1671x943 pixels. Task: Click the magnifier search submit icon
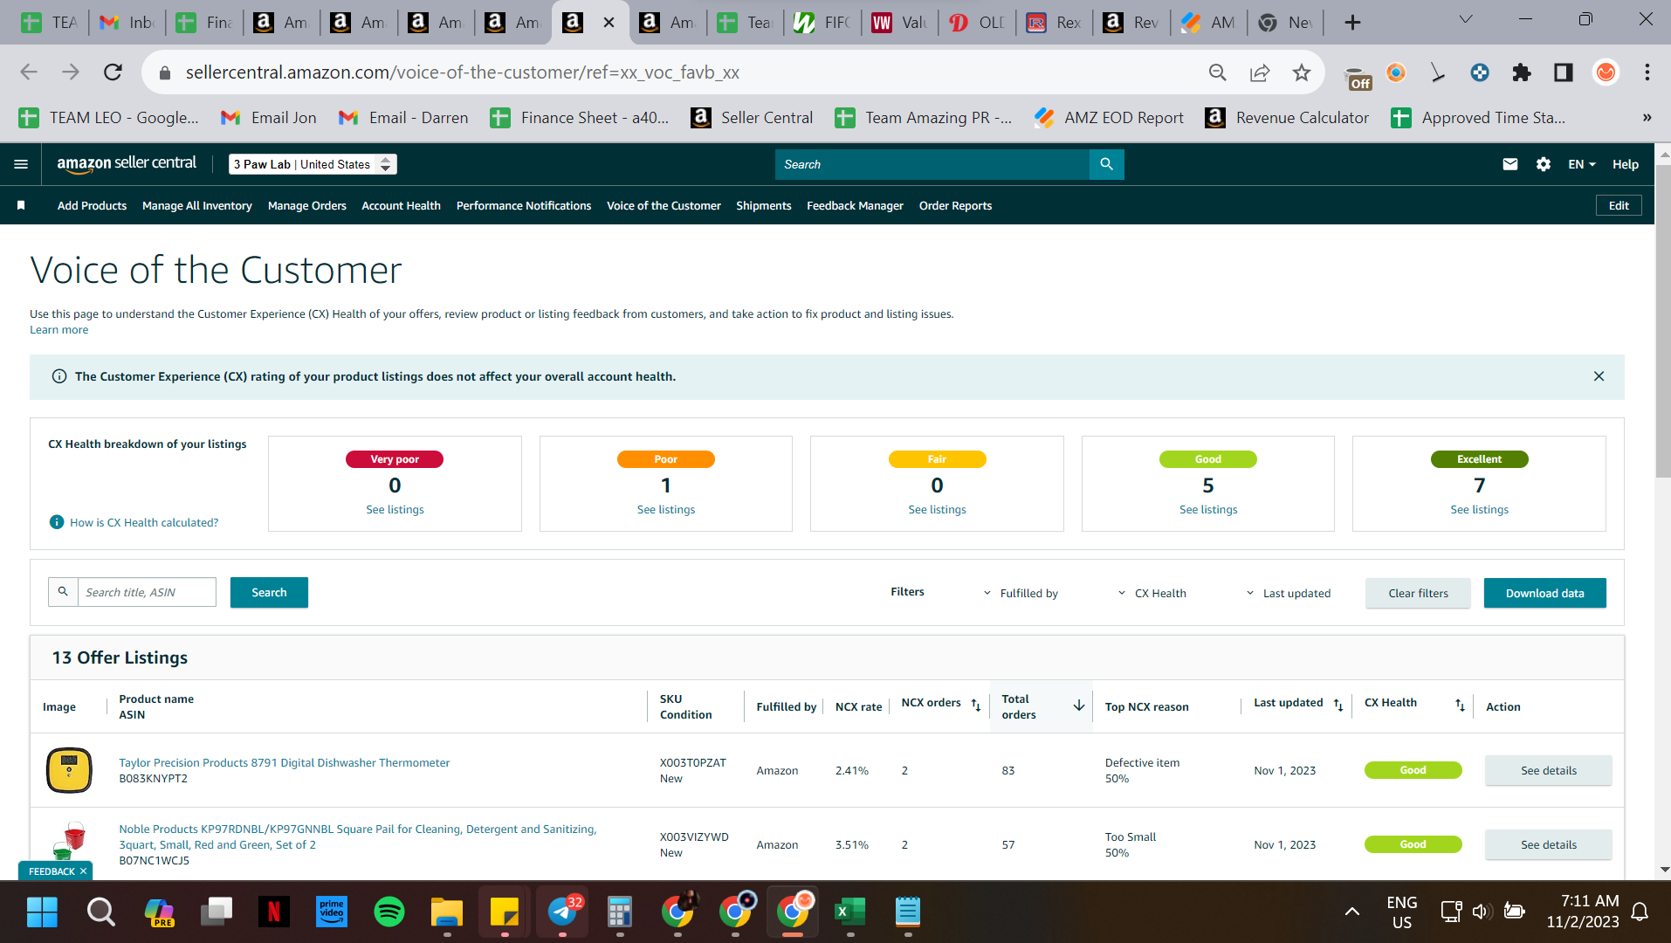(x=1106, y=164)
